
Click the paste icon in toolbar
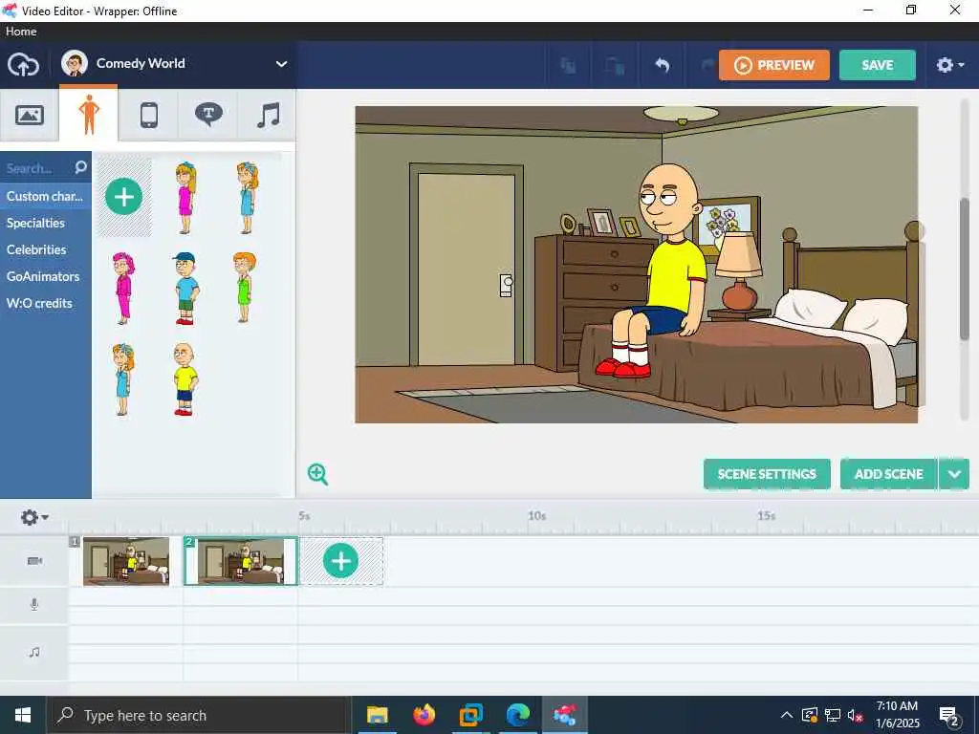pyautogui.click(x=615, y=65)
